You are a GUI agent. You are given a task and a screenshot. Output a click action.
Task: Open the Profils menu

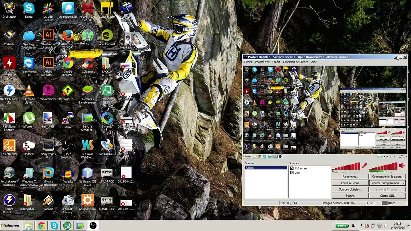click(x=276, y=62)
